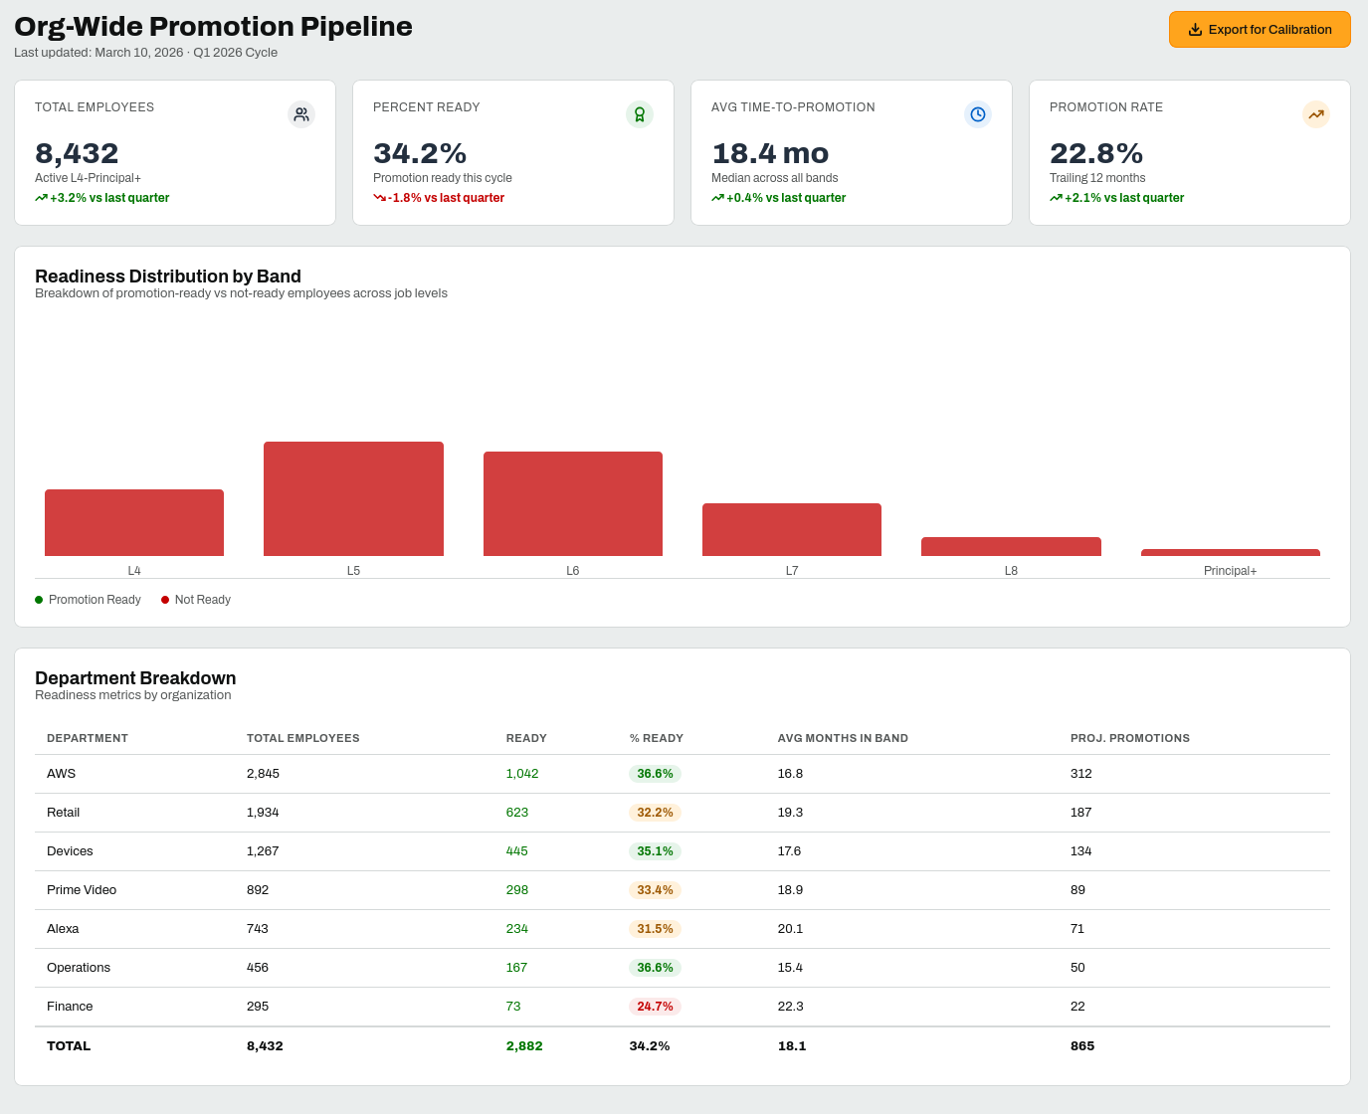1368x1114 pixels.
Task: Select the L7 bar in readiness chart
Action: (x=792, y=529)
